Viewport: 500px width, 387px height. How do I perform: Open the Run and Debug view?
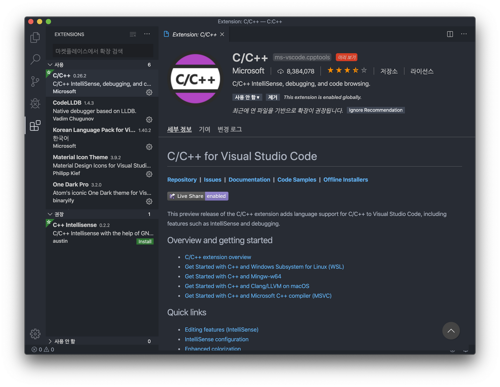(35, 103)
